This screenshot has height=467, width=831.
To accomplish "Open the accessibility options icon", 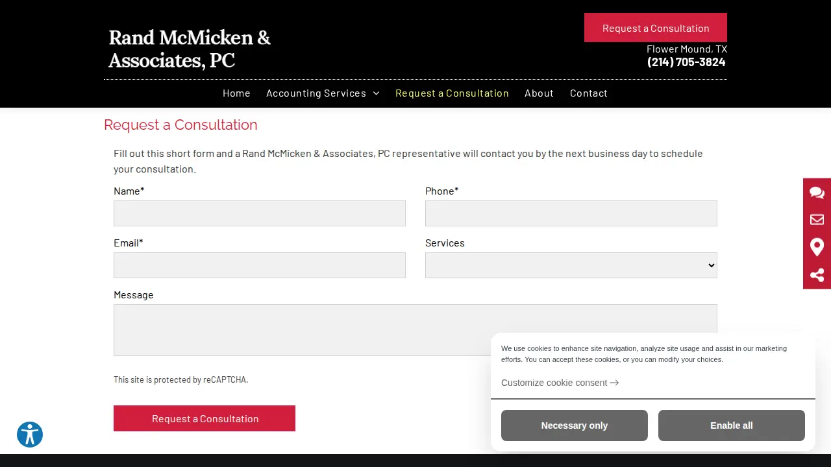I will point(30,435).
